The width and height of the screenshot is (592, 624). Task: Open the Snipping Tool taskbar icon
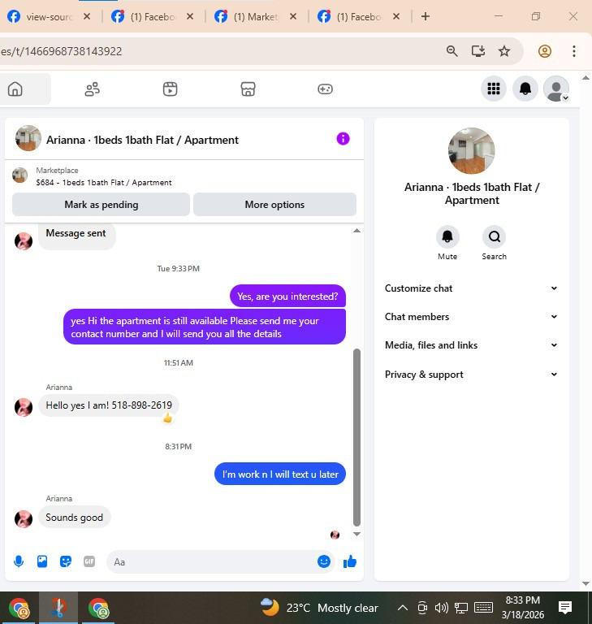[58, 608]
